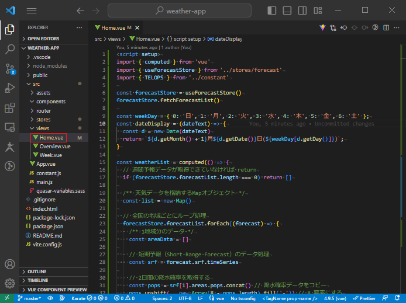
Task: Click the weather-app command center search box
Action: pos(180,11)
